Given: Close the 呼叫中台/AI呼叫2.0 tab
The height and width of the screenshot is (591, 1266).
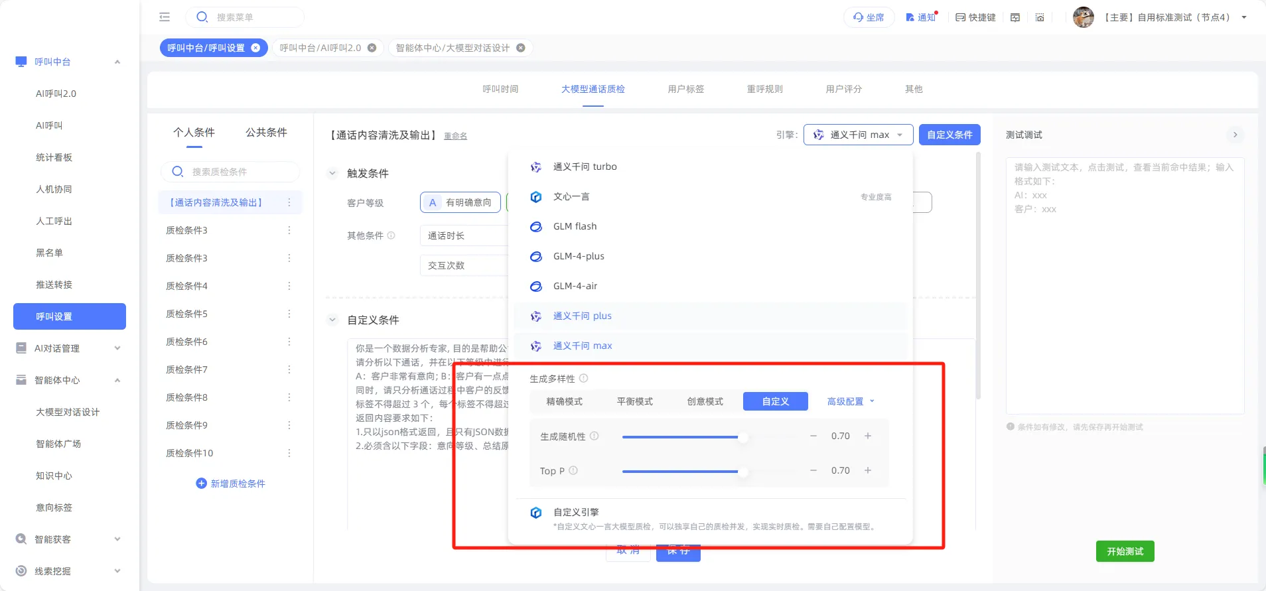Looking at the screenshot, I should 372,48.
